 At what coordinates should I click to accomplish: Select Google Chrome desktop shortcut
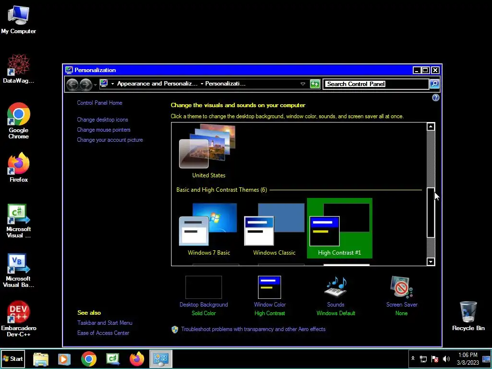tap(19, 121)
